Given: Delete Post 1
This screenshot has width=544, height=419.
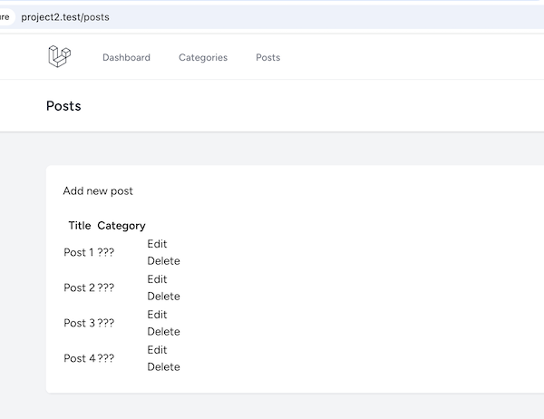Looking at the screenshot, I should coord(163,260).
